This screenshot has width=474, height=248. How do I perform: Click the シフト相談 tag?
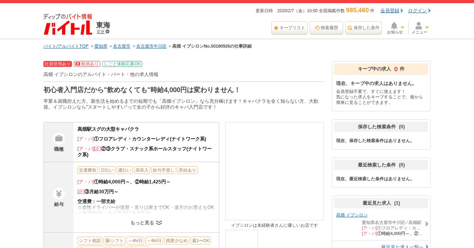[x=90, y=241]
